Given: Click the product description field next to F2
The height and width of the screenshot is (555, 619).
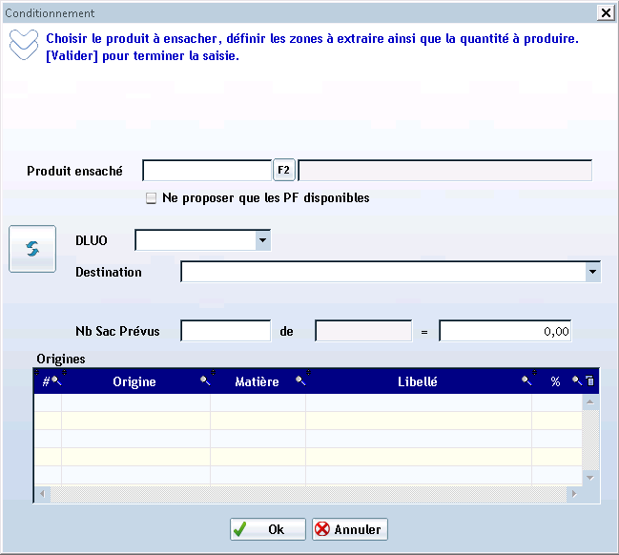Looking at the screenshot, I should click(444, 171).
